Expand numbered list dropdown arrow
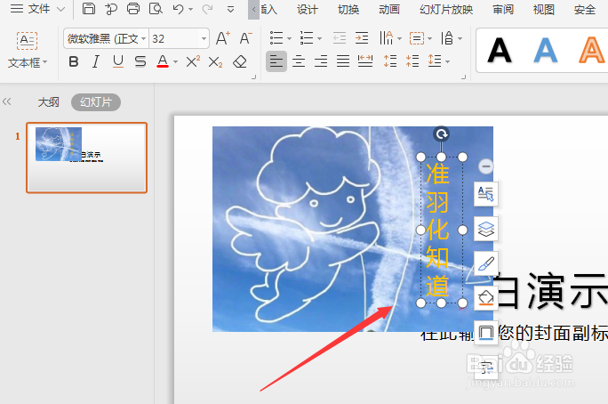The height and width of the screenshot is (404, 608). tap(319, 39)
